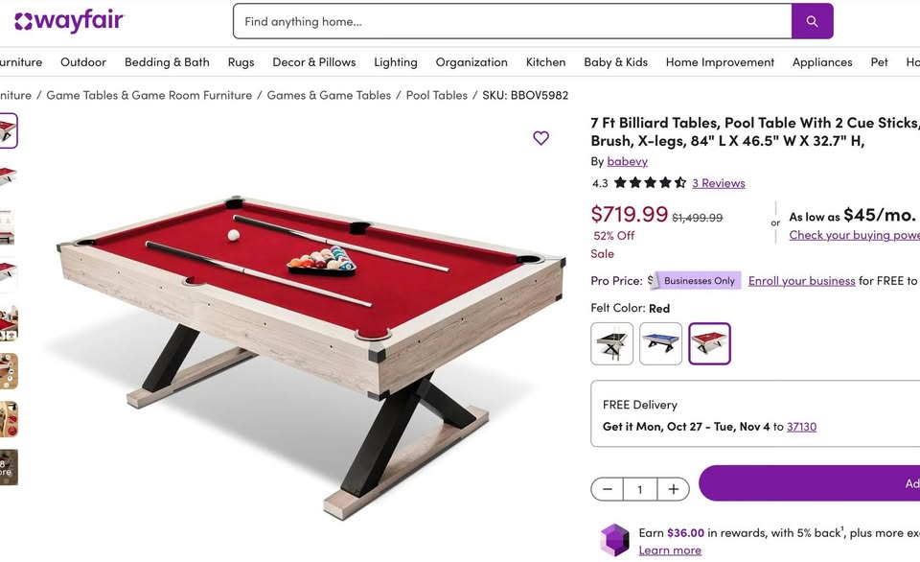920x562 pixels.
Task: Change delivery ZIP code 37130
Action: [801, 427]
